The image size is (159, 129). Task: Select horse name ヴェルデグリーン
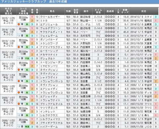50,28
